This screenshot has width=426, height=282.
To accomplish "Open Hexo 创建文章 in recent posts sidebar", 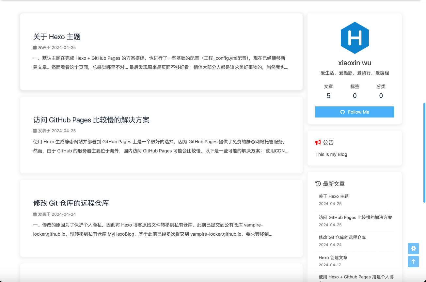I will tap(333, 258).
